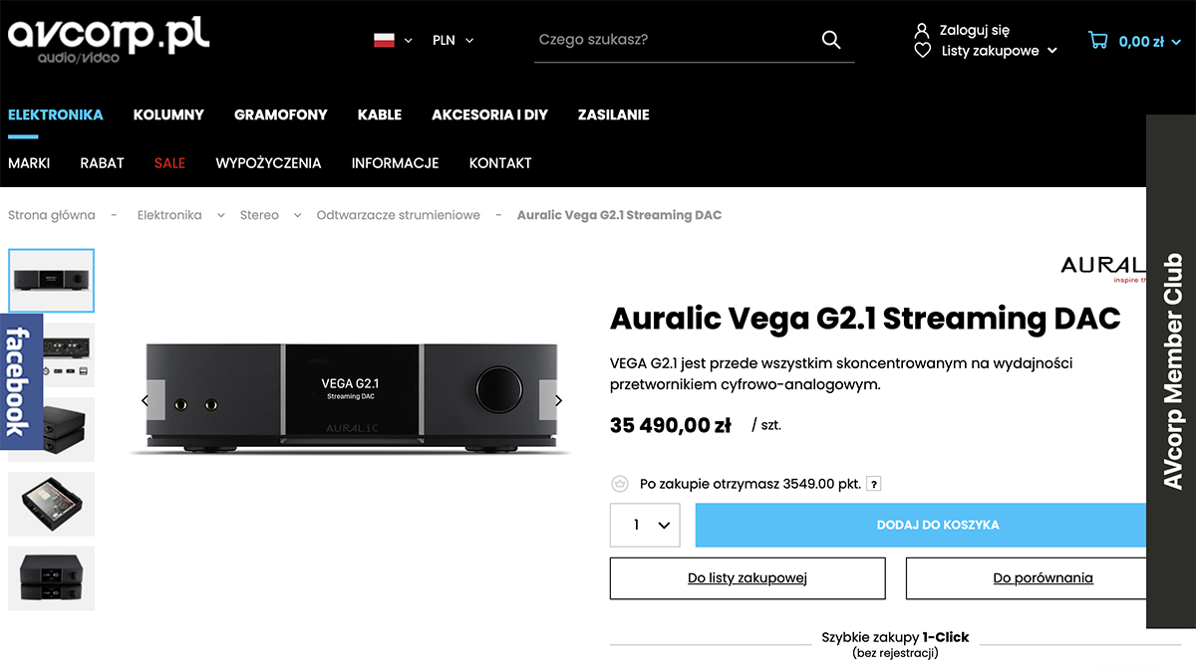The image size is (1196, 667).
Task: Expand the PLN currency dropdown
Action: [x=453, y=41]
